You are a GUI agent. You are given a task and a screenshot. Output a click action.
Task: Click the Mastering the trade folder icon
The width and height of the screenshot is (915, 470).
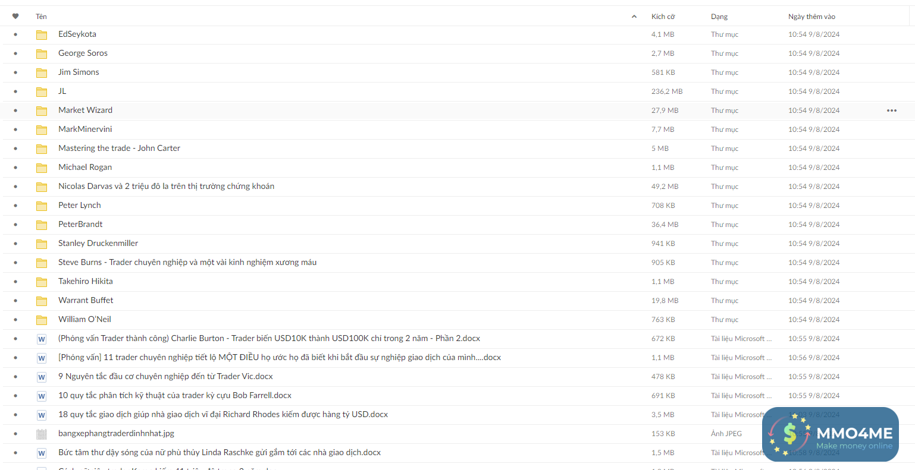(x=42, y=149)
